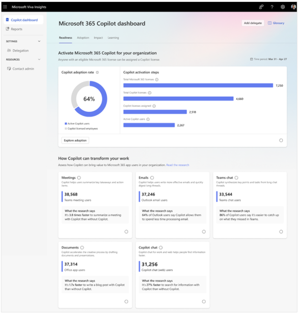
Task: Open the Read the research link
Action: coord(178,165)
